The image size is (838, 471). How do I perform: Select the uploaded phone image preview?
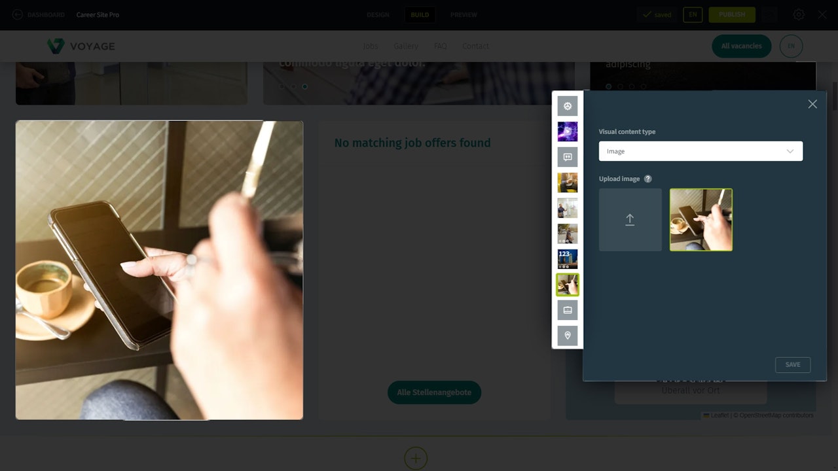click(701, 220)
